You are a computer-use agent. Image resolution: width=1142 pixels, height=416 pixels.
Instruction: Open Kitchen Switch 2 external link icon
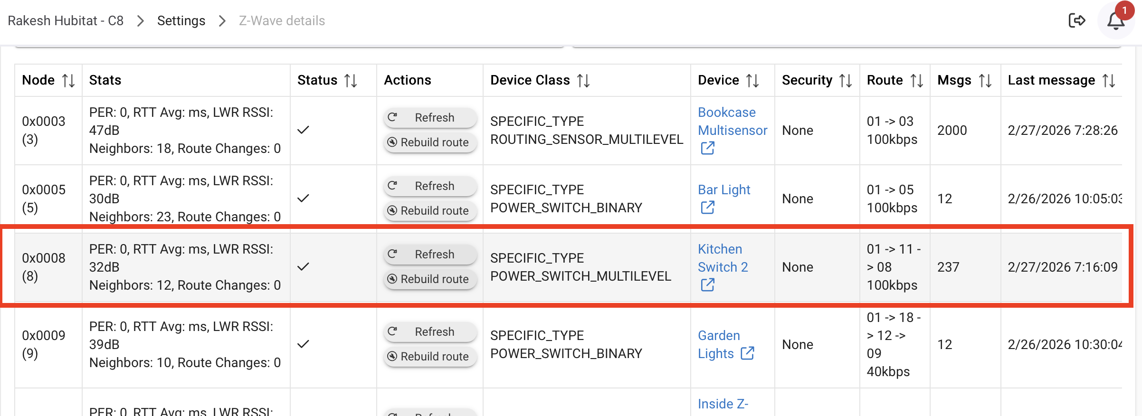[707, 285]
